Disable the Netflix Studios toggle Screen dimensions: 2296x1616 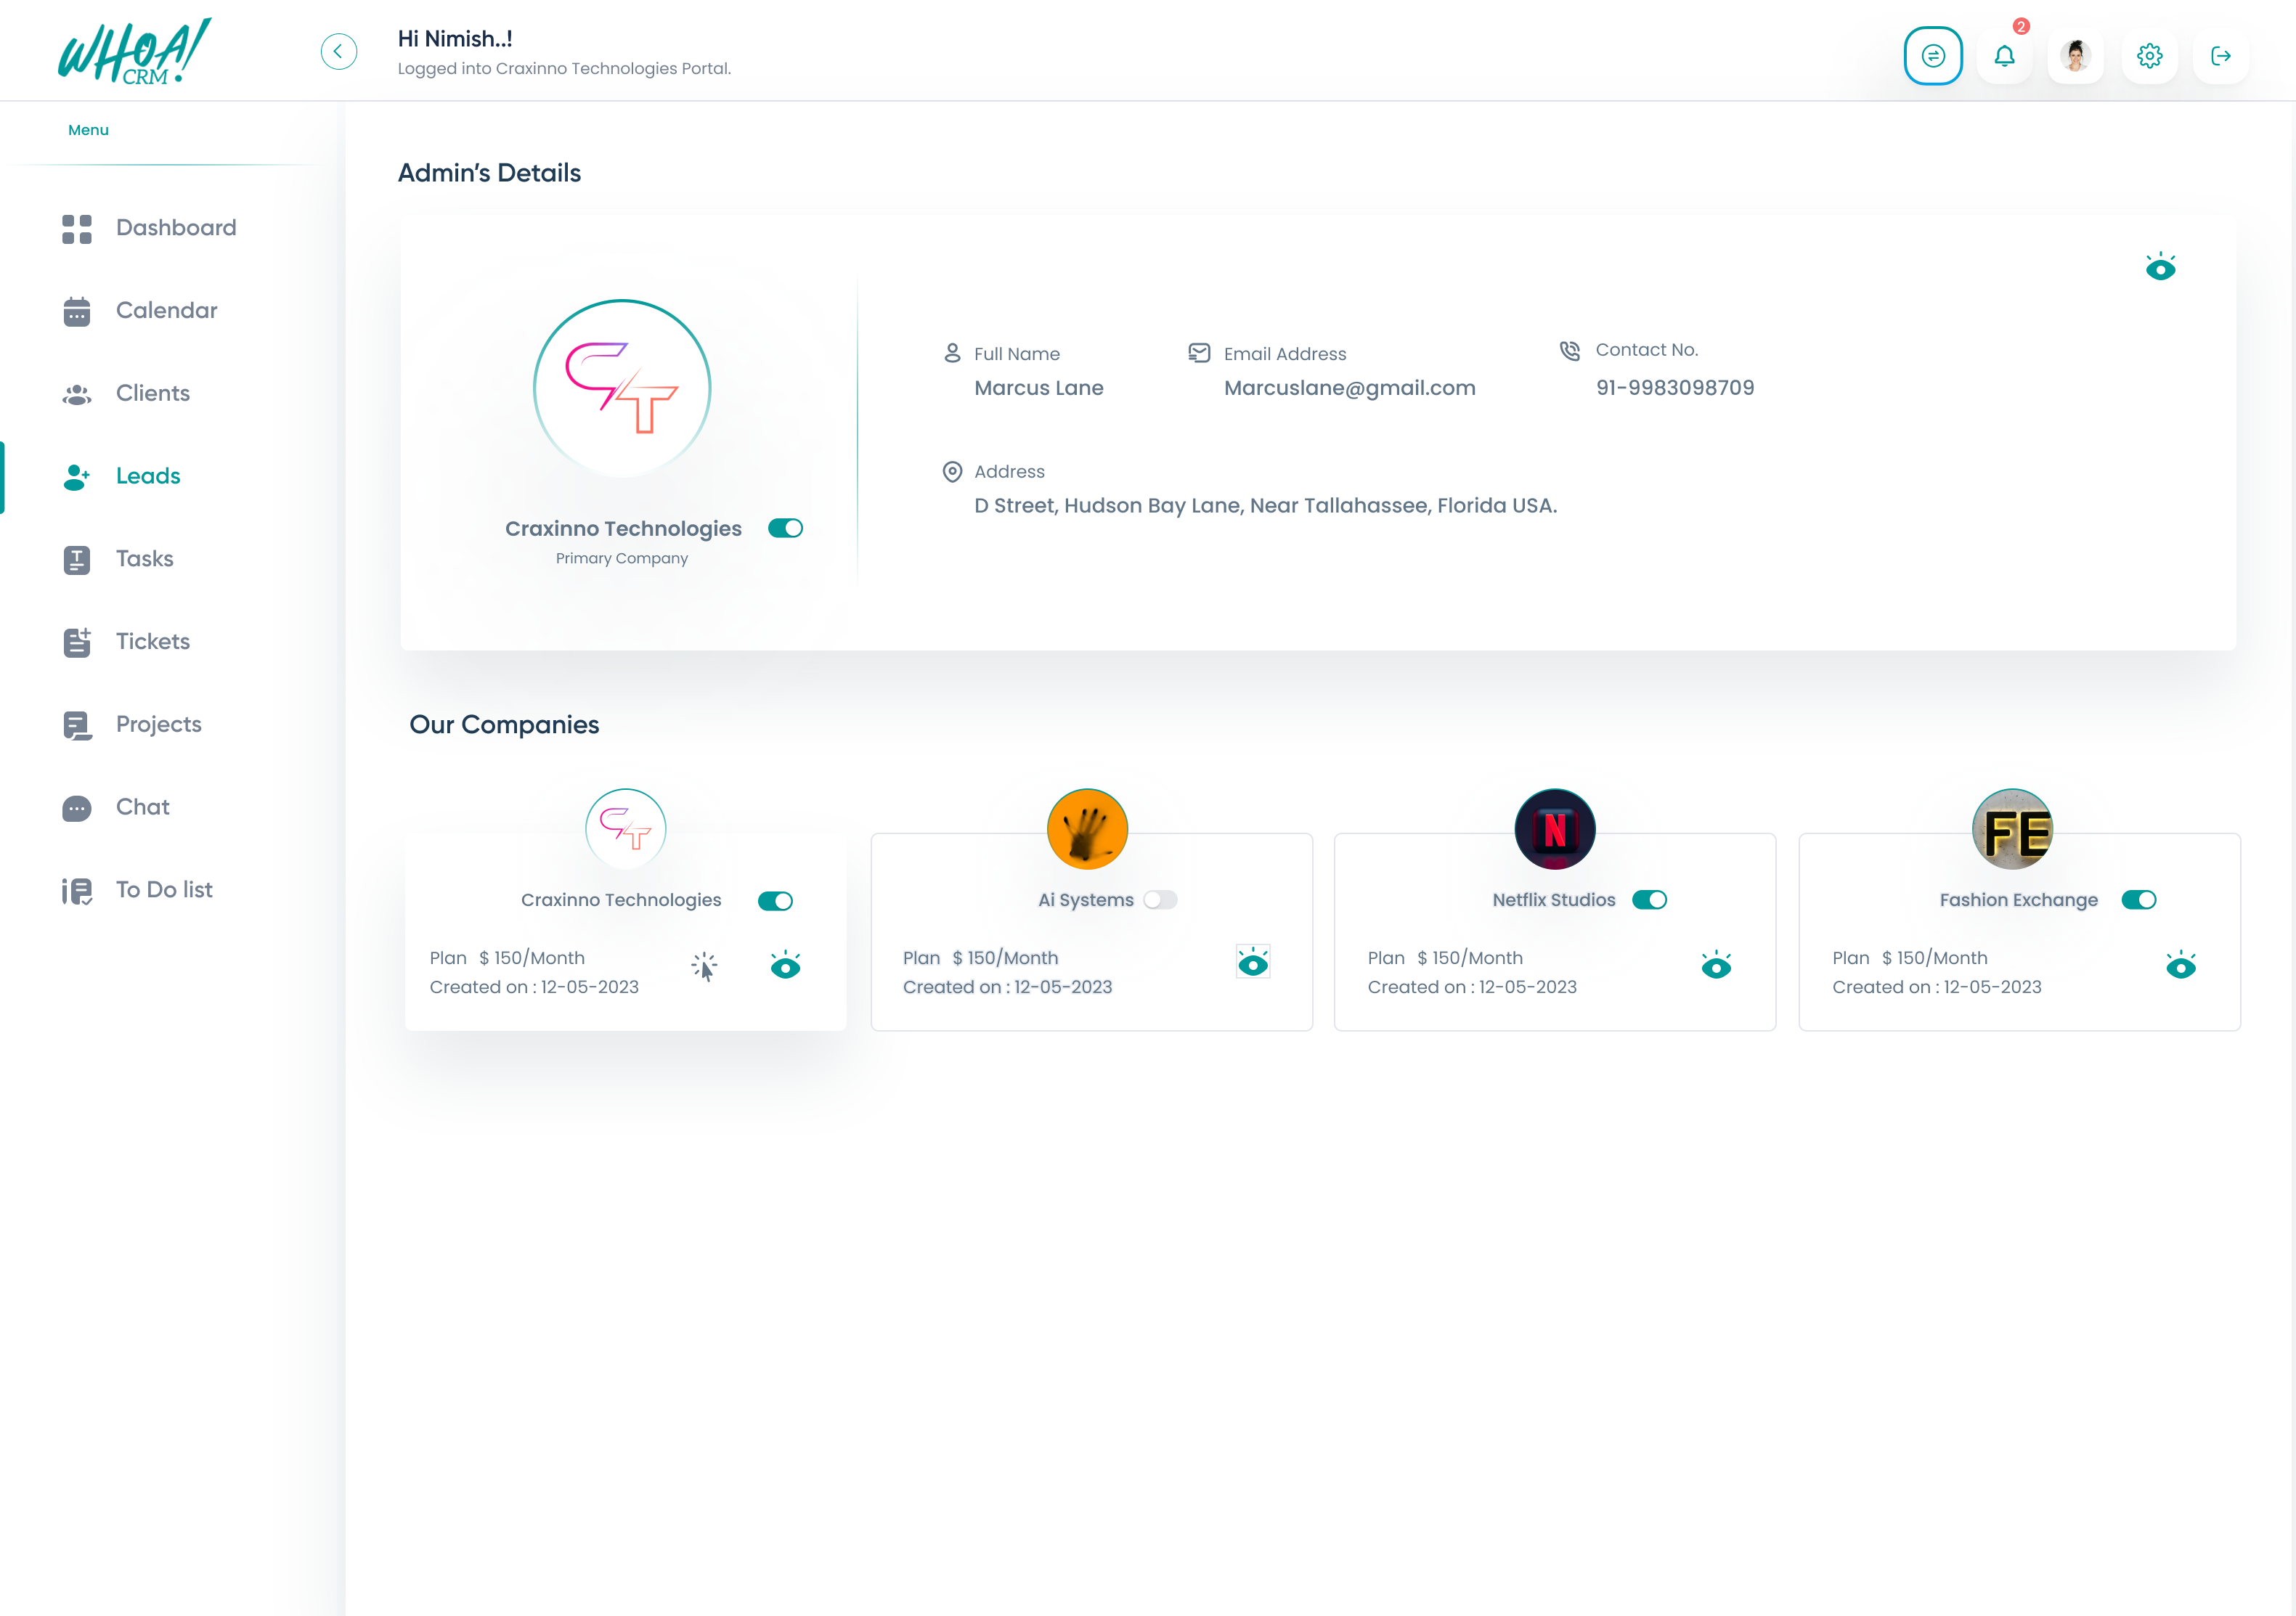coord(1649,900)
